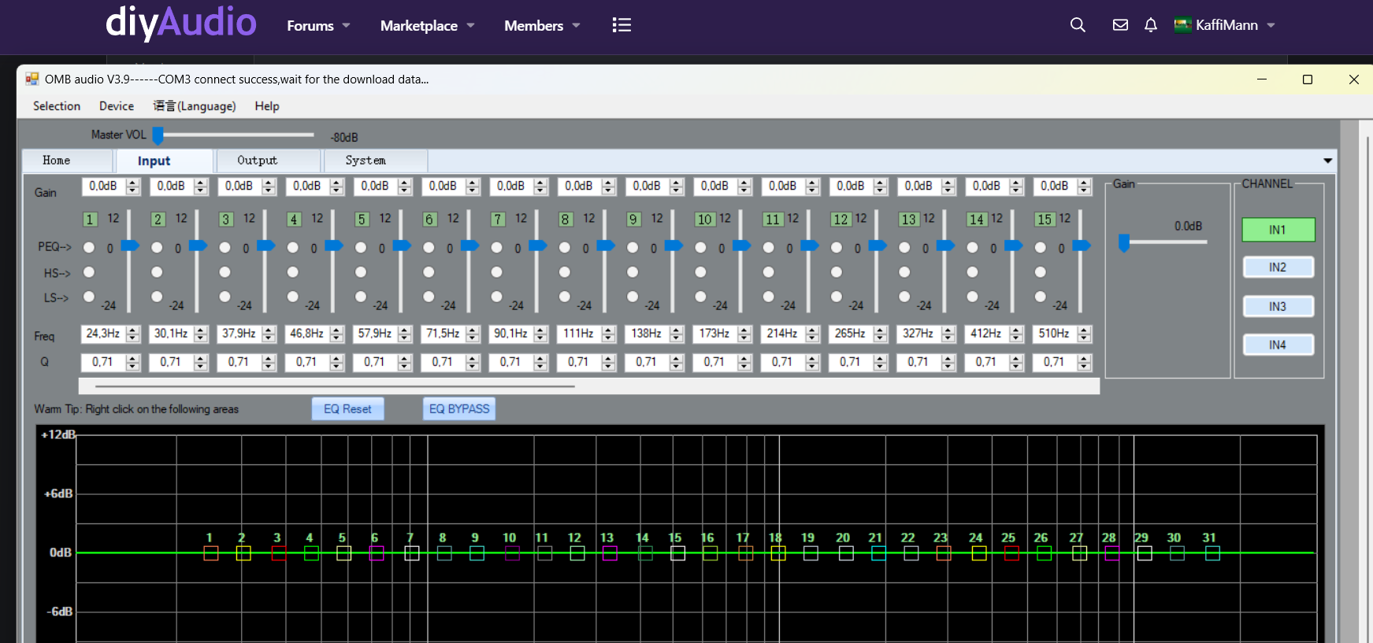Select EQ node 31 square on graph

click(1212, 553)
